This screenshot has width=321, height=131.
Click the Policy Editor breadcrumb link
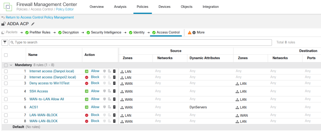(65, 9)
